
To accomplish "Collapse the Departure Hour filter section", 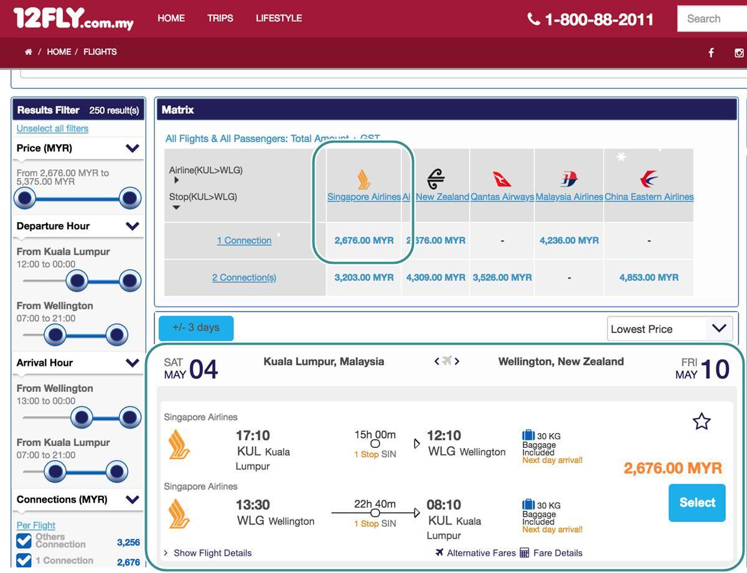I will point(132,226).
